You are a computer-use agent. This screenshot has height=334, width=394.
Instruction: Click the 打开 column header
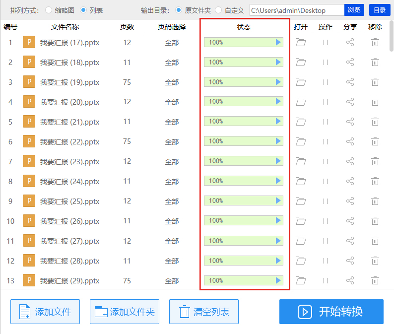[x=301, y=27]
